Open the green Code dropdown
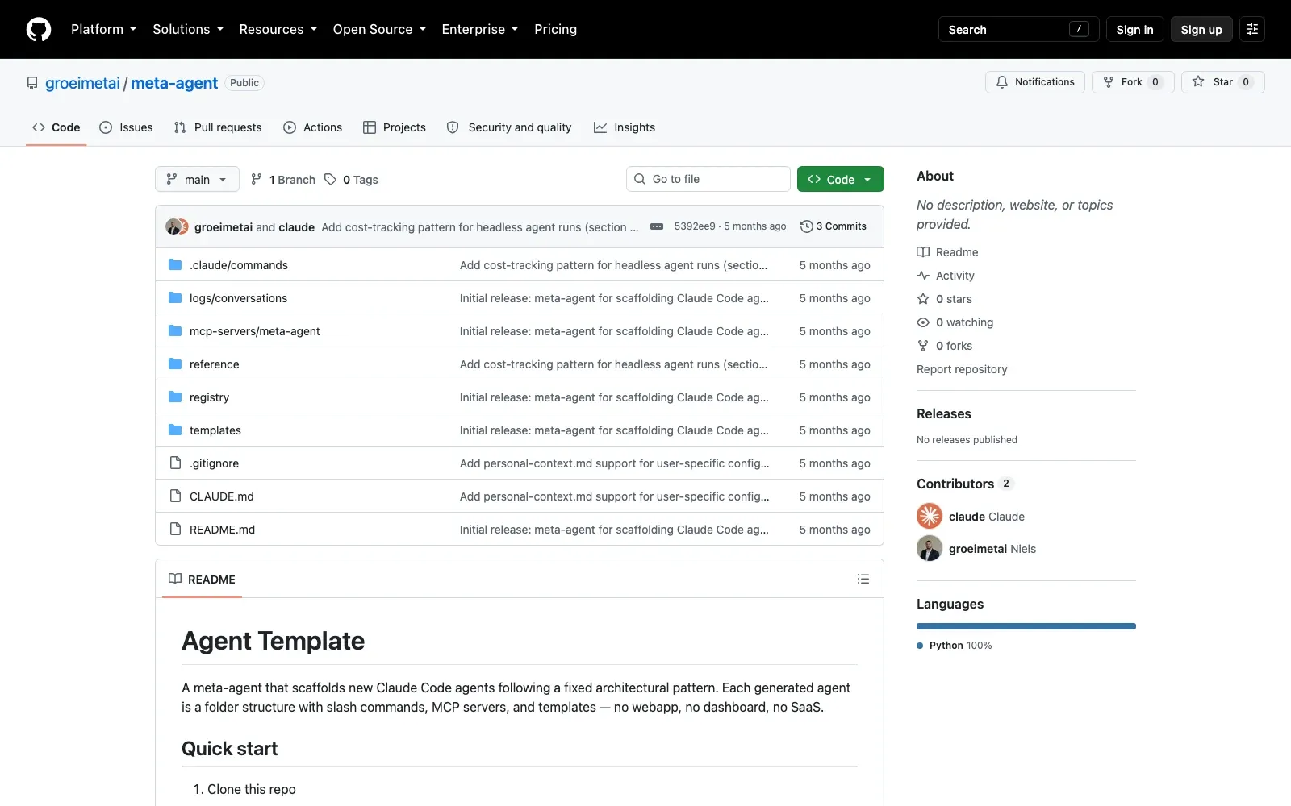 (x=840, y=179)
